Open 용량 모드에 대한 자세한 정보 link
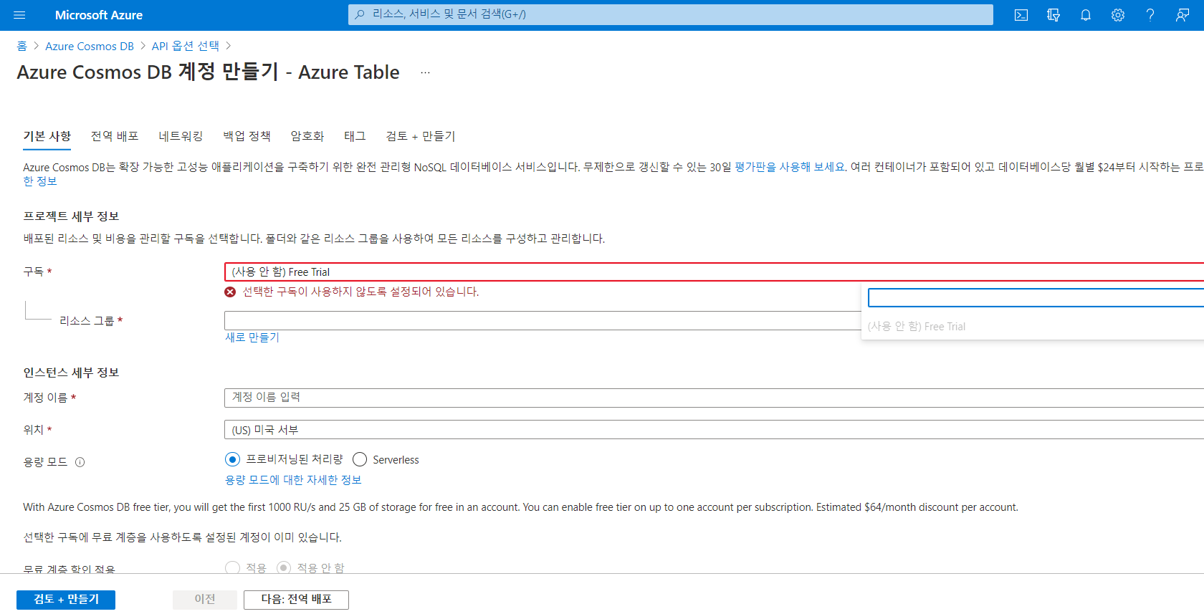This screenshot has width=1204, height=614. (x=293, y=480)
